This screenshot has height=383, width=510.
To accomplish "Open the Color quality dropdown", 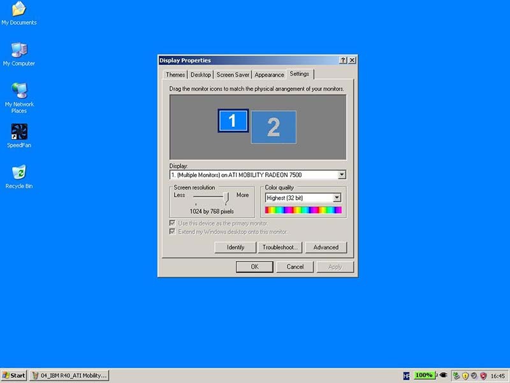I will pyautogui.click(x=337, y=198).
